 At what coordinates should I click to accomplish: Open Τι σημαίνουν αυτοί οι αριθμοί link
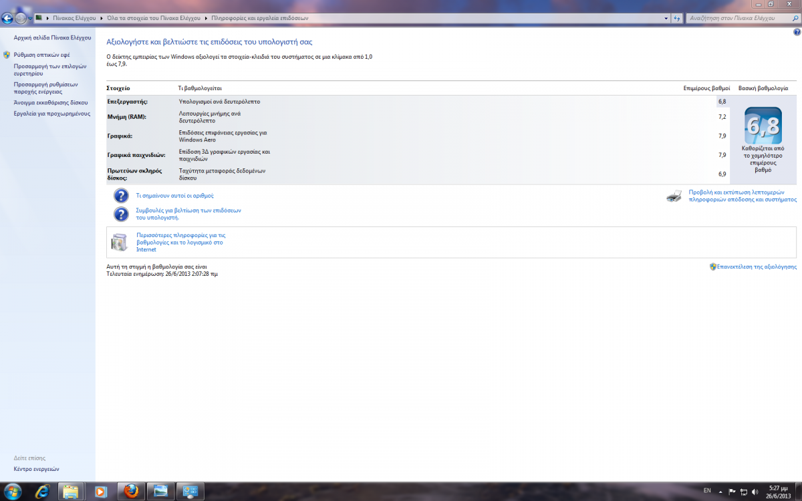[x=175, y=196]
